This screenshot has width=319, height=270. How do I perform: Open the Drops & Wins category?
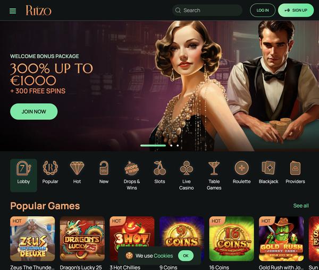[132, 168]
